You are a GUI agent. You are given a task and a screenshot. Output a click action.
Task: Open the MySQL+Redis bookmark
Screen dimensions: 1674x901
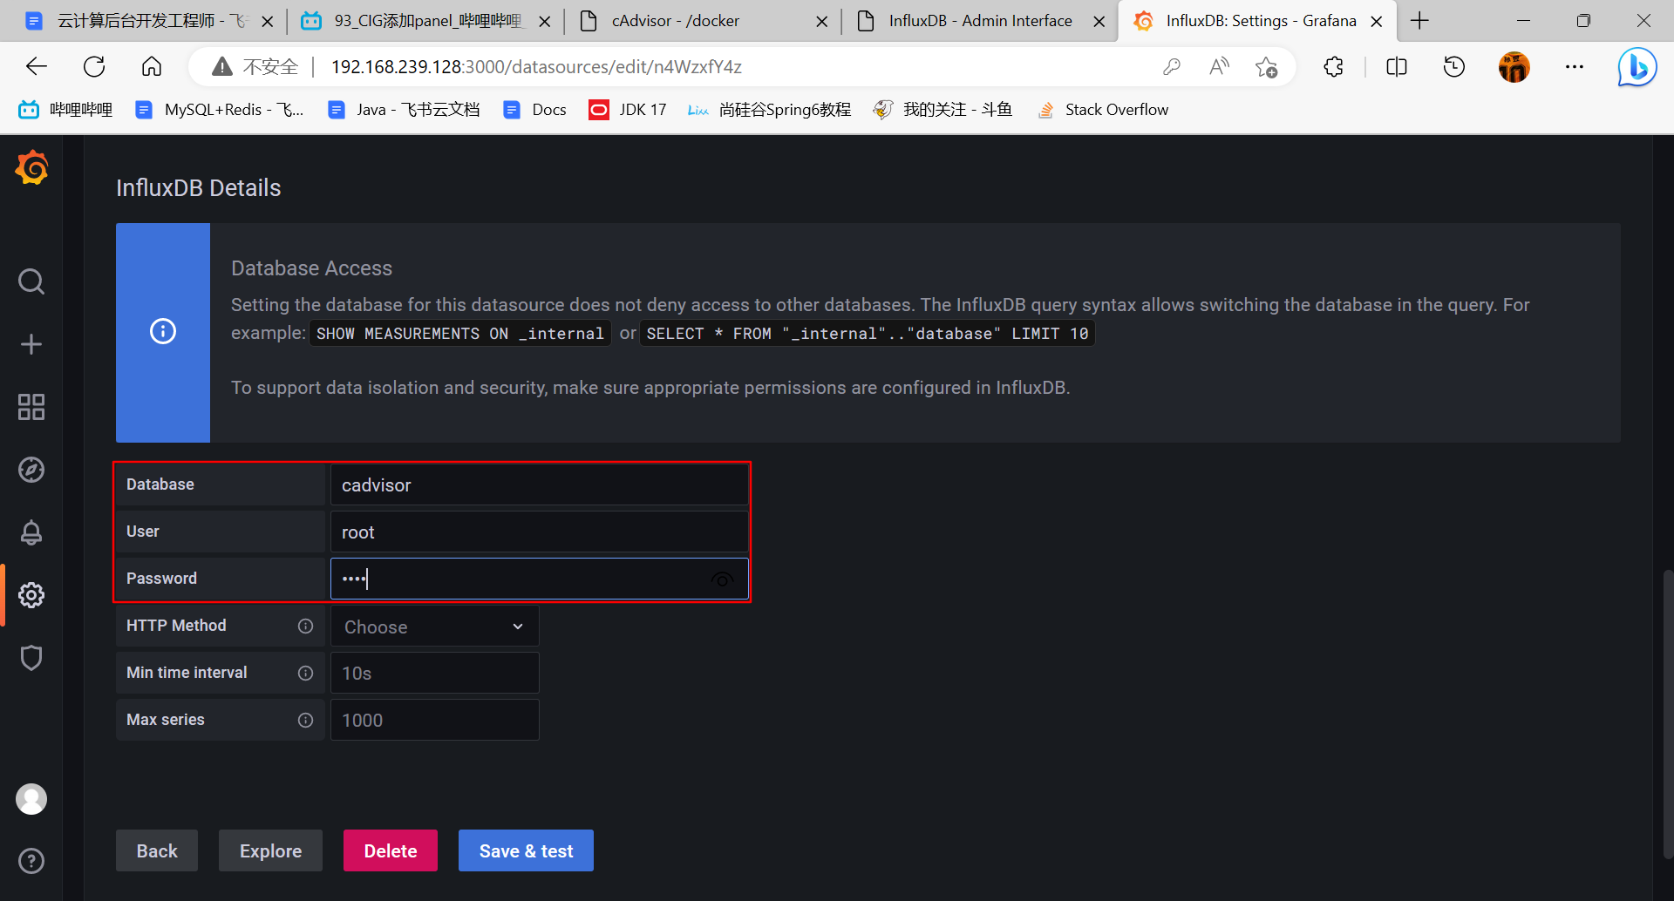(220, 110)
